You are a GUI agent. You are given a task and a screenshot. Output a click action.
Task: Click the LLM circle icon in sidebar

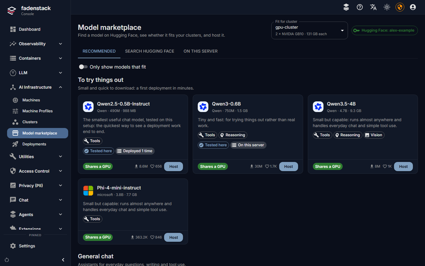coord(13,73)
